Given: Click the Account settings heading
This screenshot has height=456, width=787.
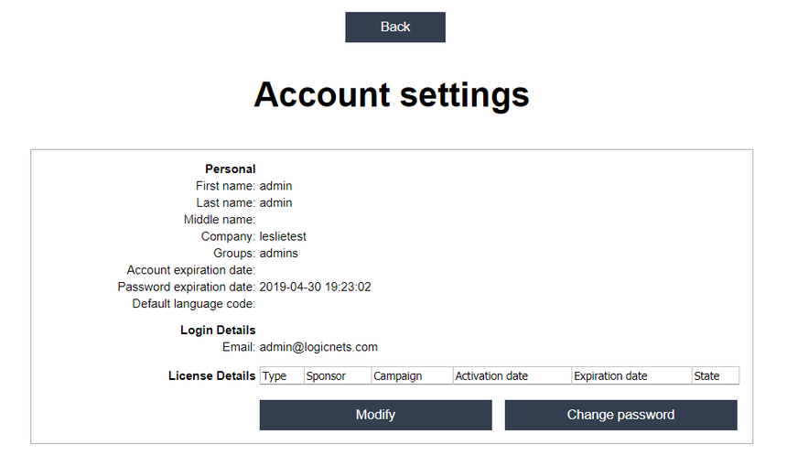Looking at the screenshot, I should 392,94.
